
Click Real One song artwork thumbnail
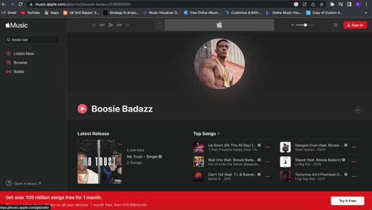(199, 162)
